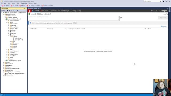Viewport: 171px width, 96px height.
Task: Expand the Database Snapshots node
Action: pos(5,17)
